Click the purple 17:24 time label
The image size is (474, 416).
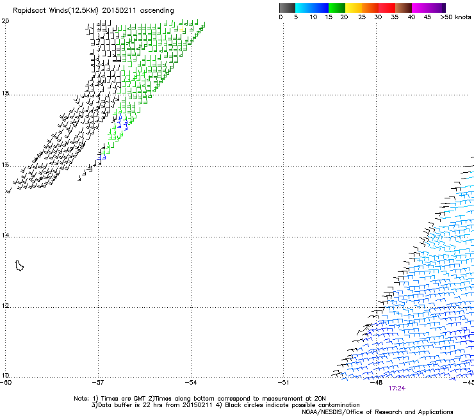(397, 388)
